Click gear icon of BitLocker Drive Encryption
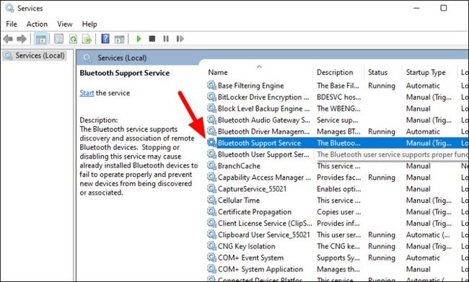 211,97
